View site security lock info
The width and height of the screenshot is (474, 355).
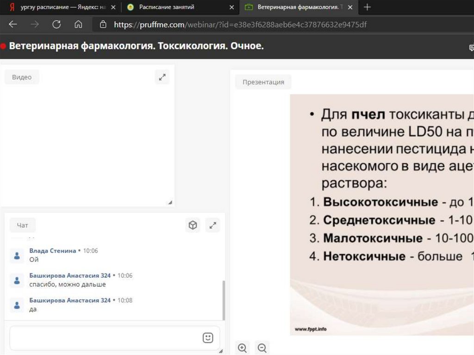coord(103,25)
